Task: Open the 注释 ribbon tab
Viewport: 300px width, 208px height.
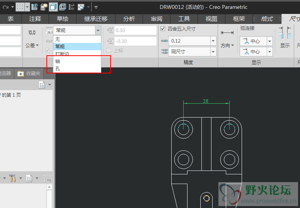Action: (x=35, y=19)
